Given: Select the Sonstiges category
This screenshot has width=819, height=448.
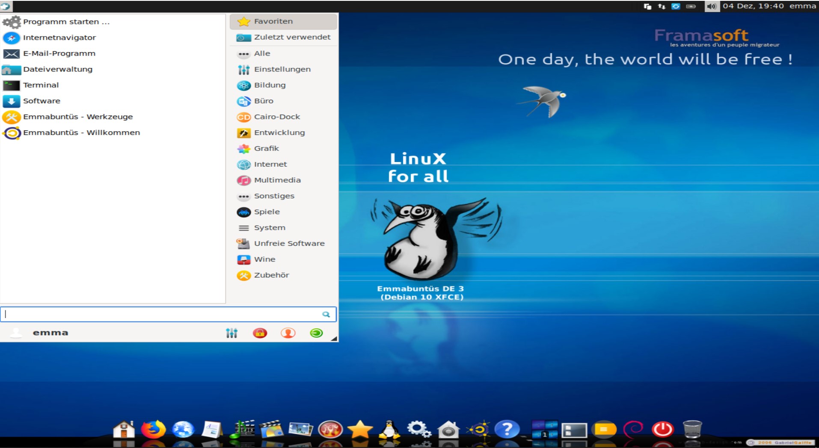Looking at the screenshot, I should [283, 196].
